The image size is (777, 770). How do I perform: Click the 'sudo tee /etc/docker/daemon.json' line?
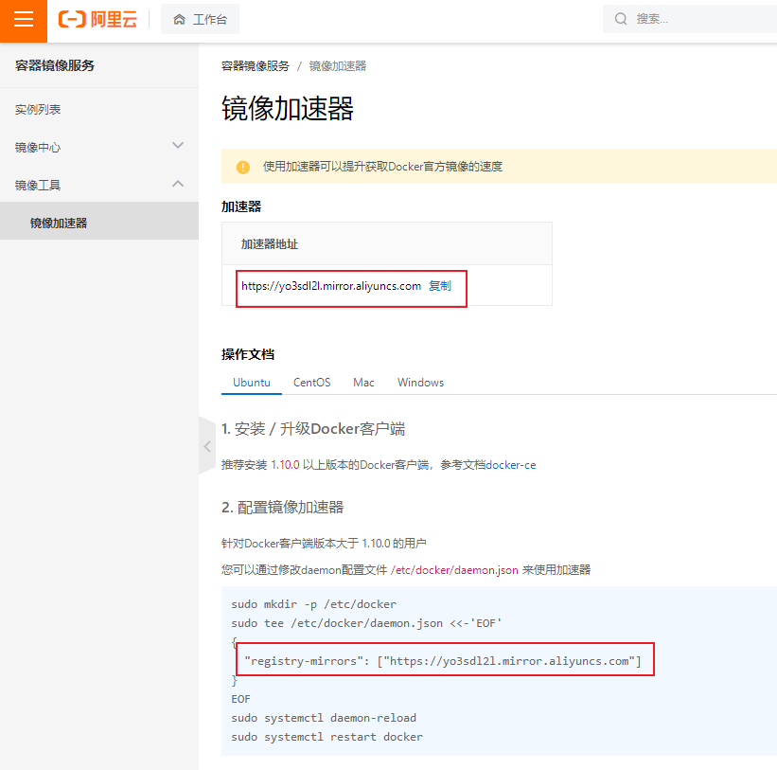click(x=366, y=623)
